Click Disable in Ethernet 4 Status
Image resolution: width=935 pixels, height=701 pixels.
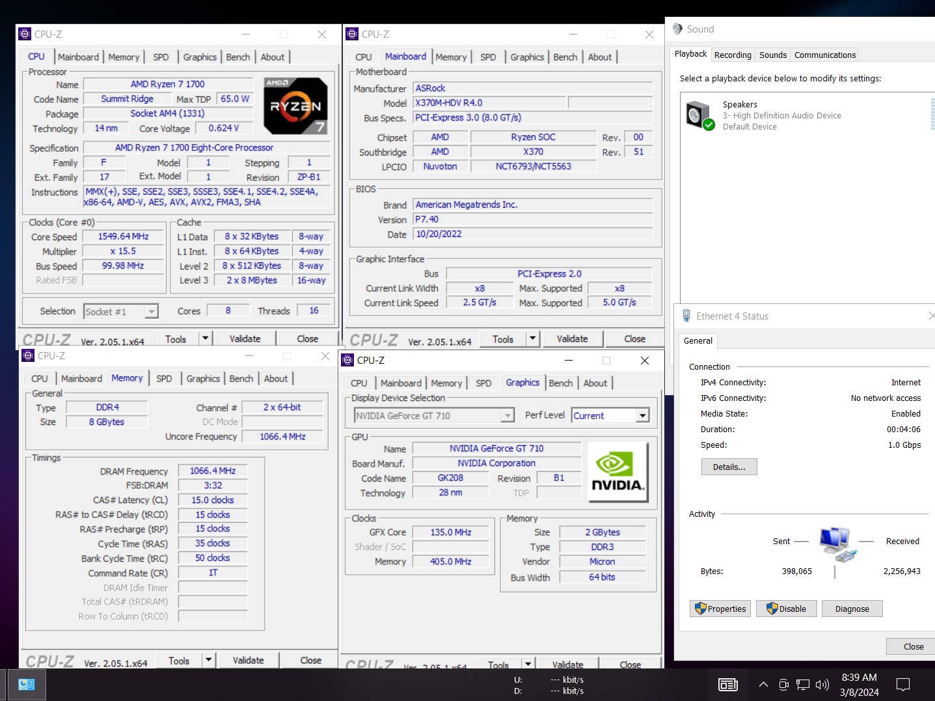[x=786, y=609]
